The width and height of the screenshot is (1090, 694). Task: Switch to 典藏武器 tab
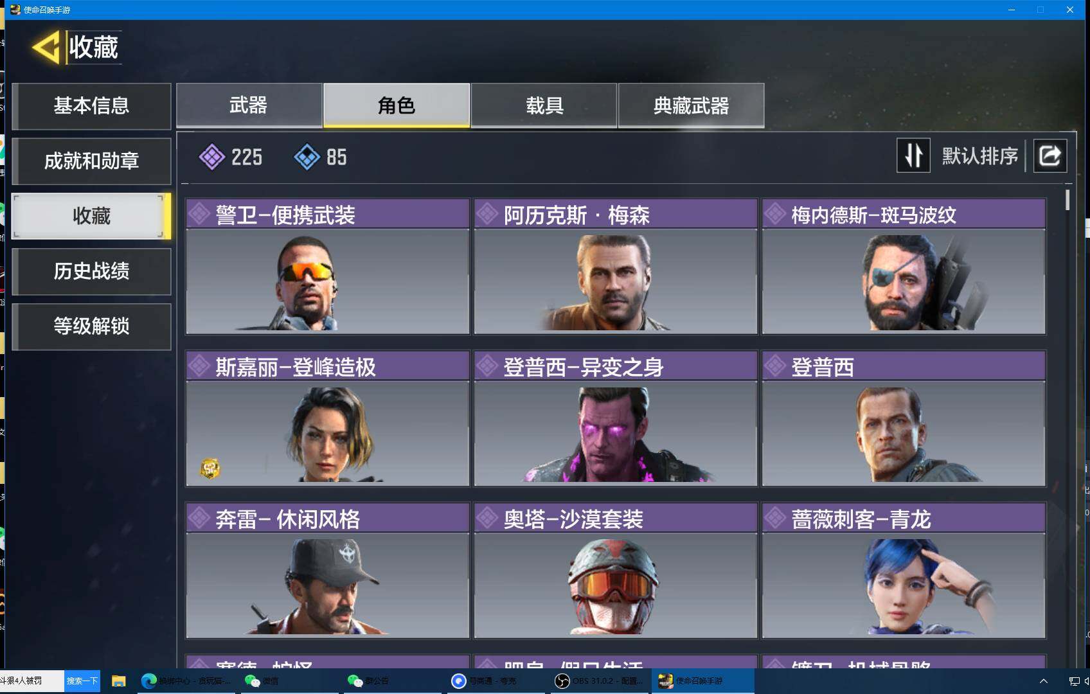(691, 105)
